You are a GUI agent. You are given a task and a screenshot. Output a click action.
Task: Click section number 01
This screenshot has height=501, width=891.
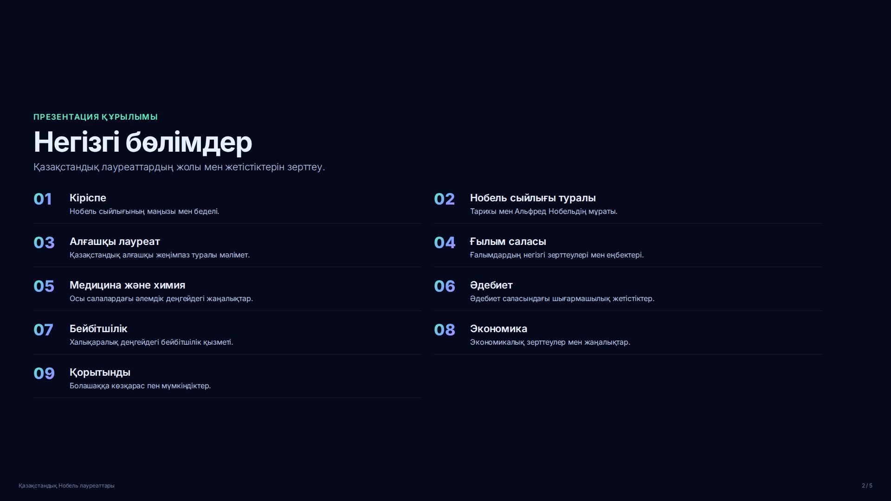pyautogui.click(x=43, y=199)
